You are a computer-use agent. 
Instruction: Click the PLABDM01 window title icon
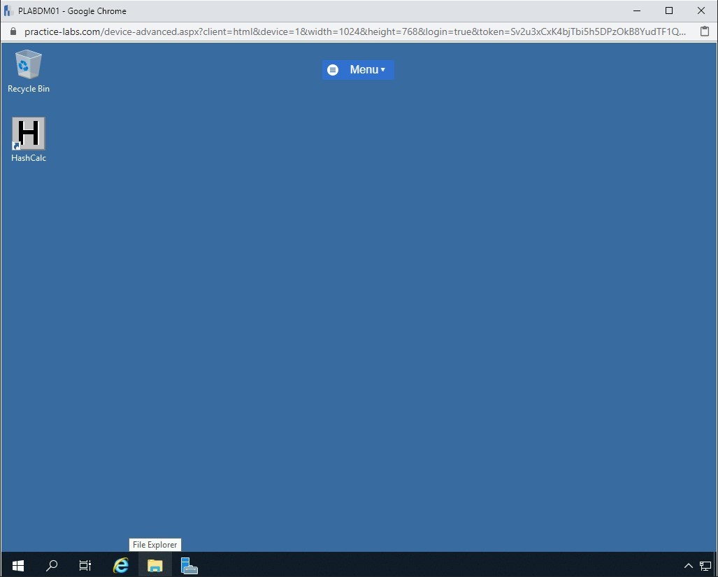click(x=8, y=10)
